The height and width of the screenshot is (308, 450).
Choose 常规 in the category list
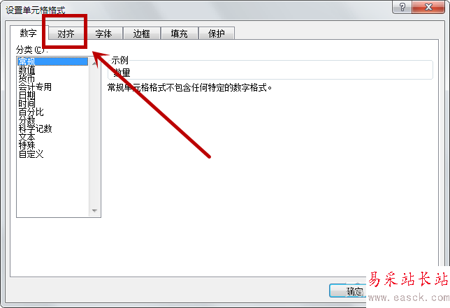(x=52, y=61)
